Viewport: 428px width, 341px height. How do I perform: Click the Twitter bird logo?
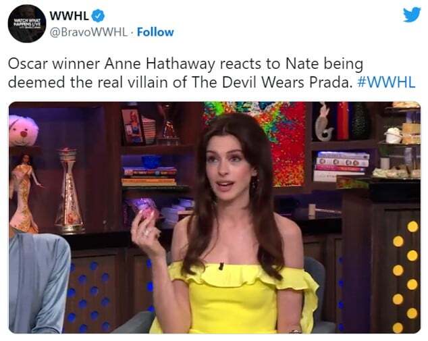(x=412, y=14)
